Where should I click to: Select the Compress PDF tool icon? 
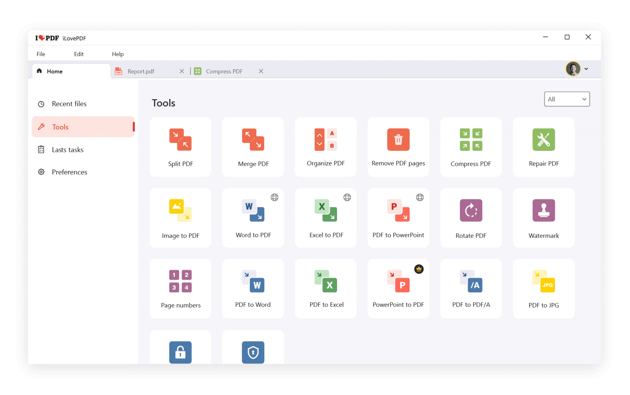pyautogui.click(x=471, y=139)
